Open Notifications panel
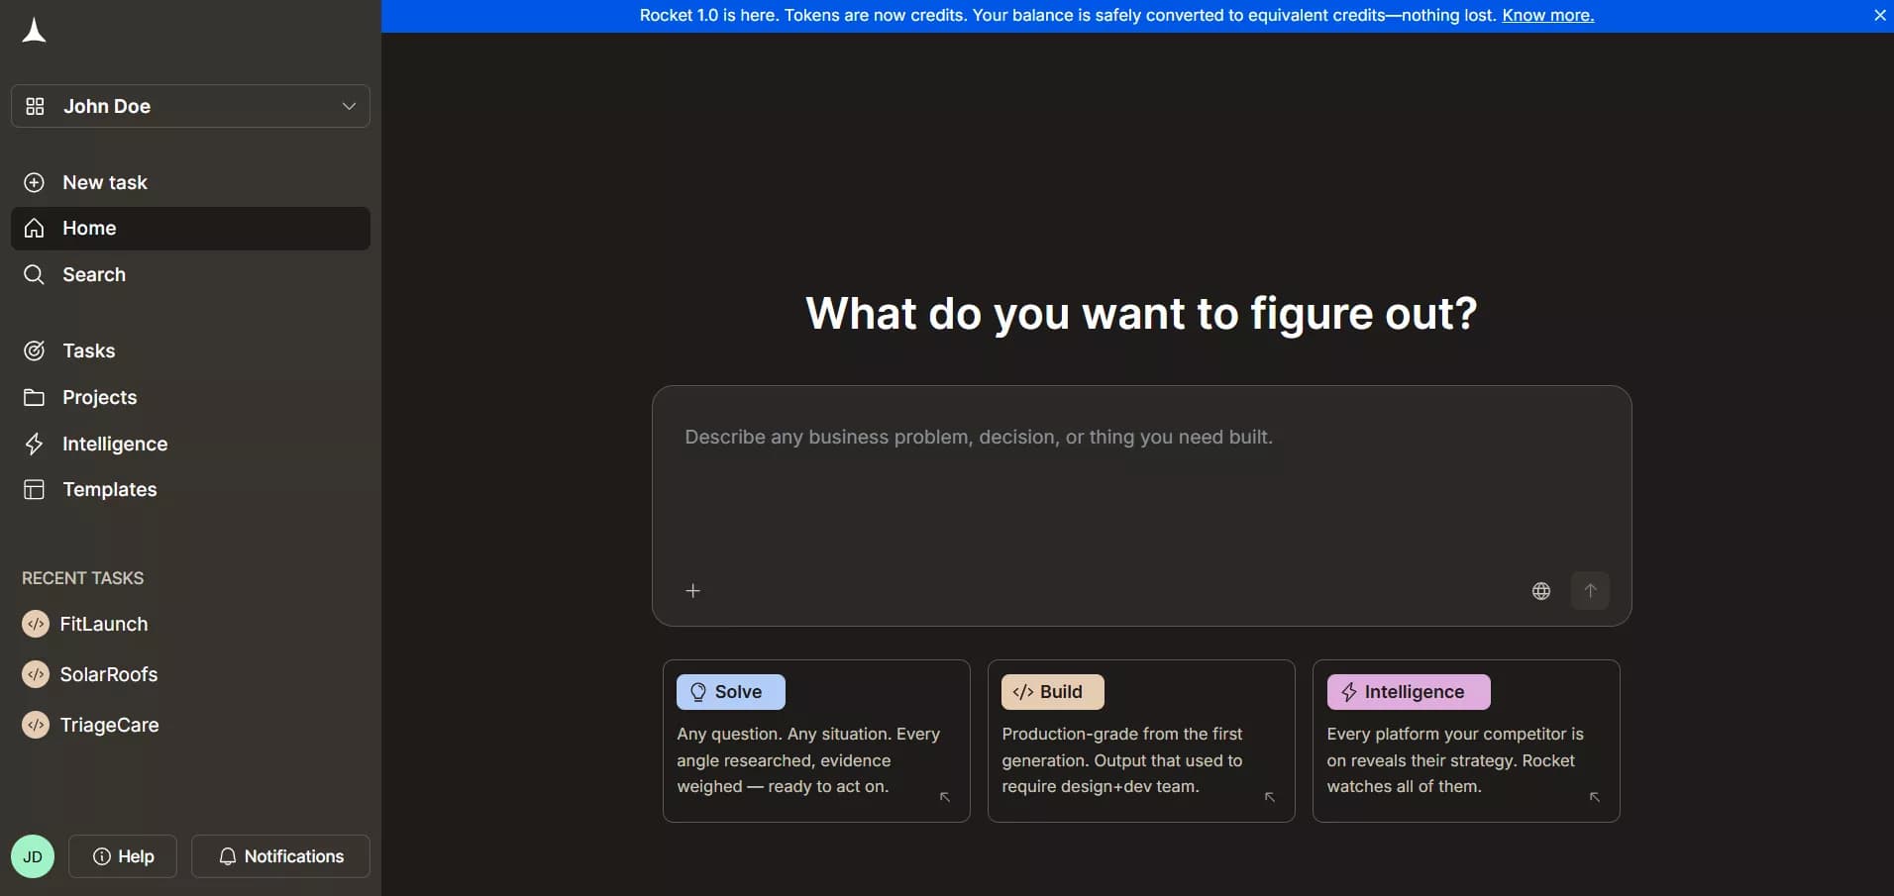This screenshot has width=1894, height=896. click(280, 856)
